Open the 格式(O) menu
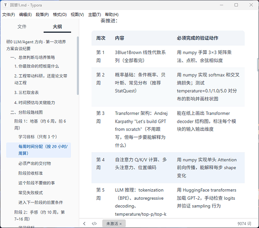 (x=60, y=15)
